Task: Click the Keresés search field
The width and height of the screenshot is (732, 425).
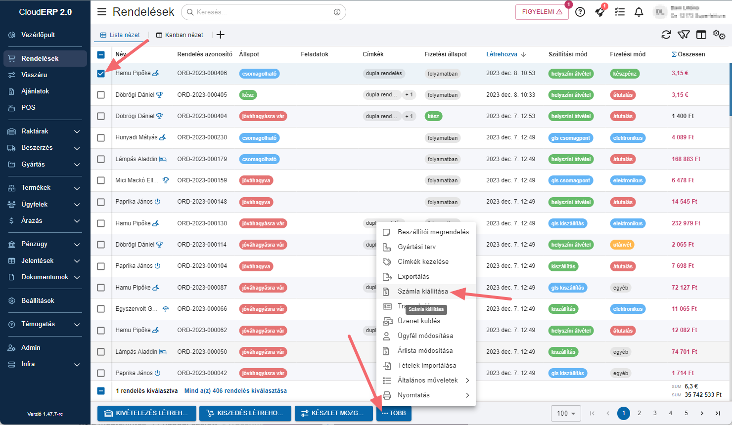Action: pyautogui.click(x=264, y=12)
